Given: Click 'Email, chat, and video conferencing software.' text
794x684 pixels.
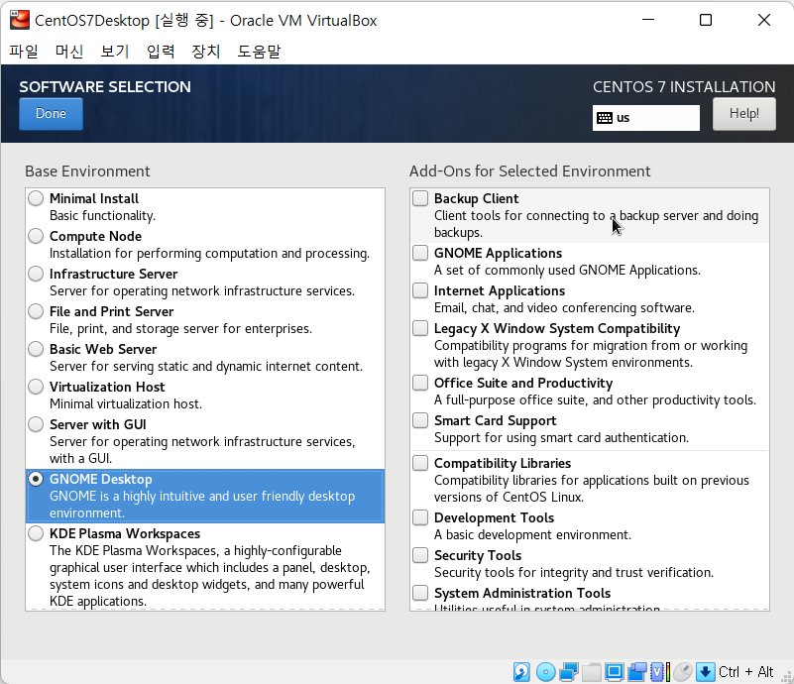Looking at the screenshot, I should [x=564, y=308].
